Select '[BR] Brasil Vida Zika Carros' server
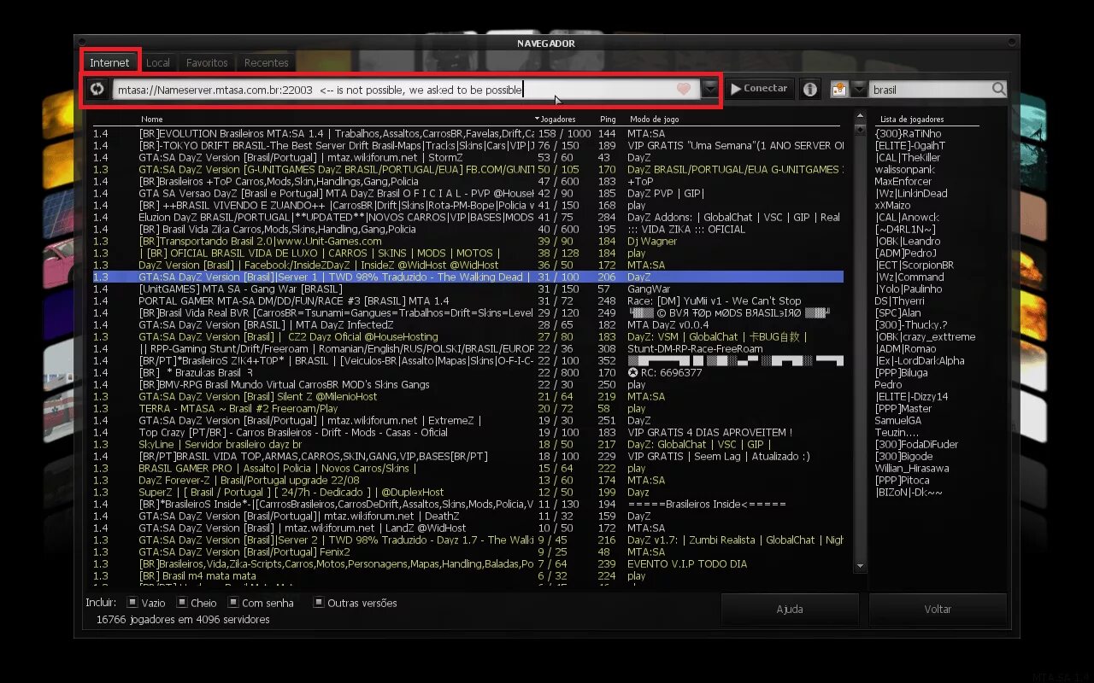The height and width of the screenshot is (683, 1094). tap(468, 229)
